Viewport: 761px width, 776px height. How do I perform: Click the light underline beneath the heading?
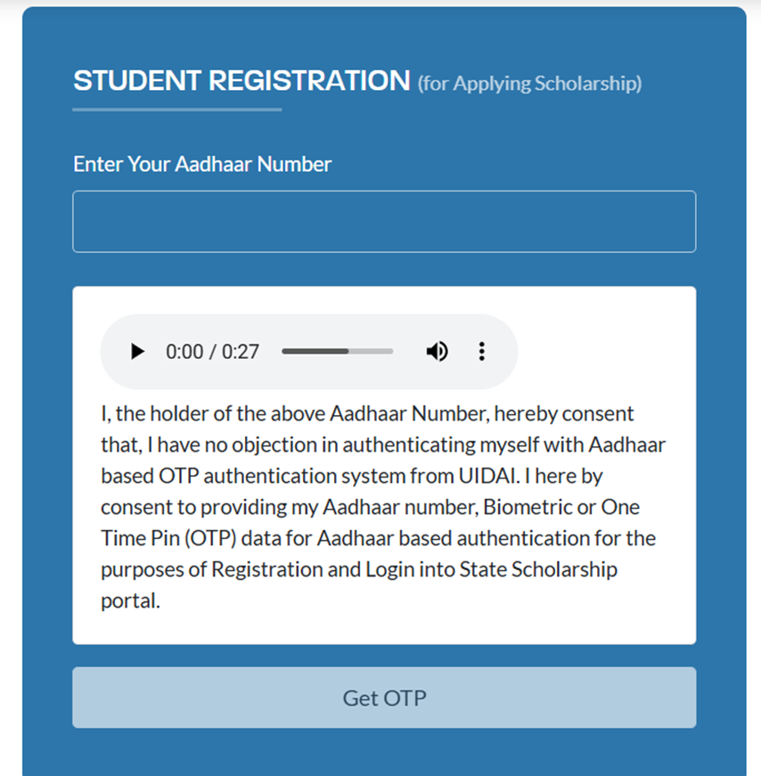point(177,110)
